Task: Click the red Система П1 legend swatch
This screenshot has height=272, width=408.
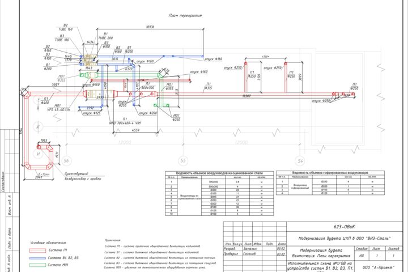Action: 37,250
